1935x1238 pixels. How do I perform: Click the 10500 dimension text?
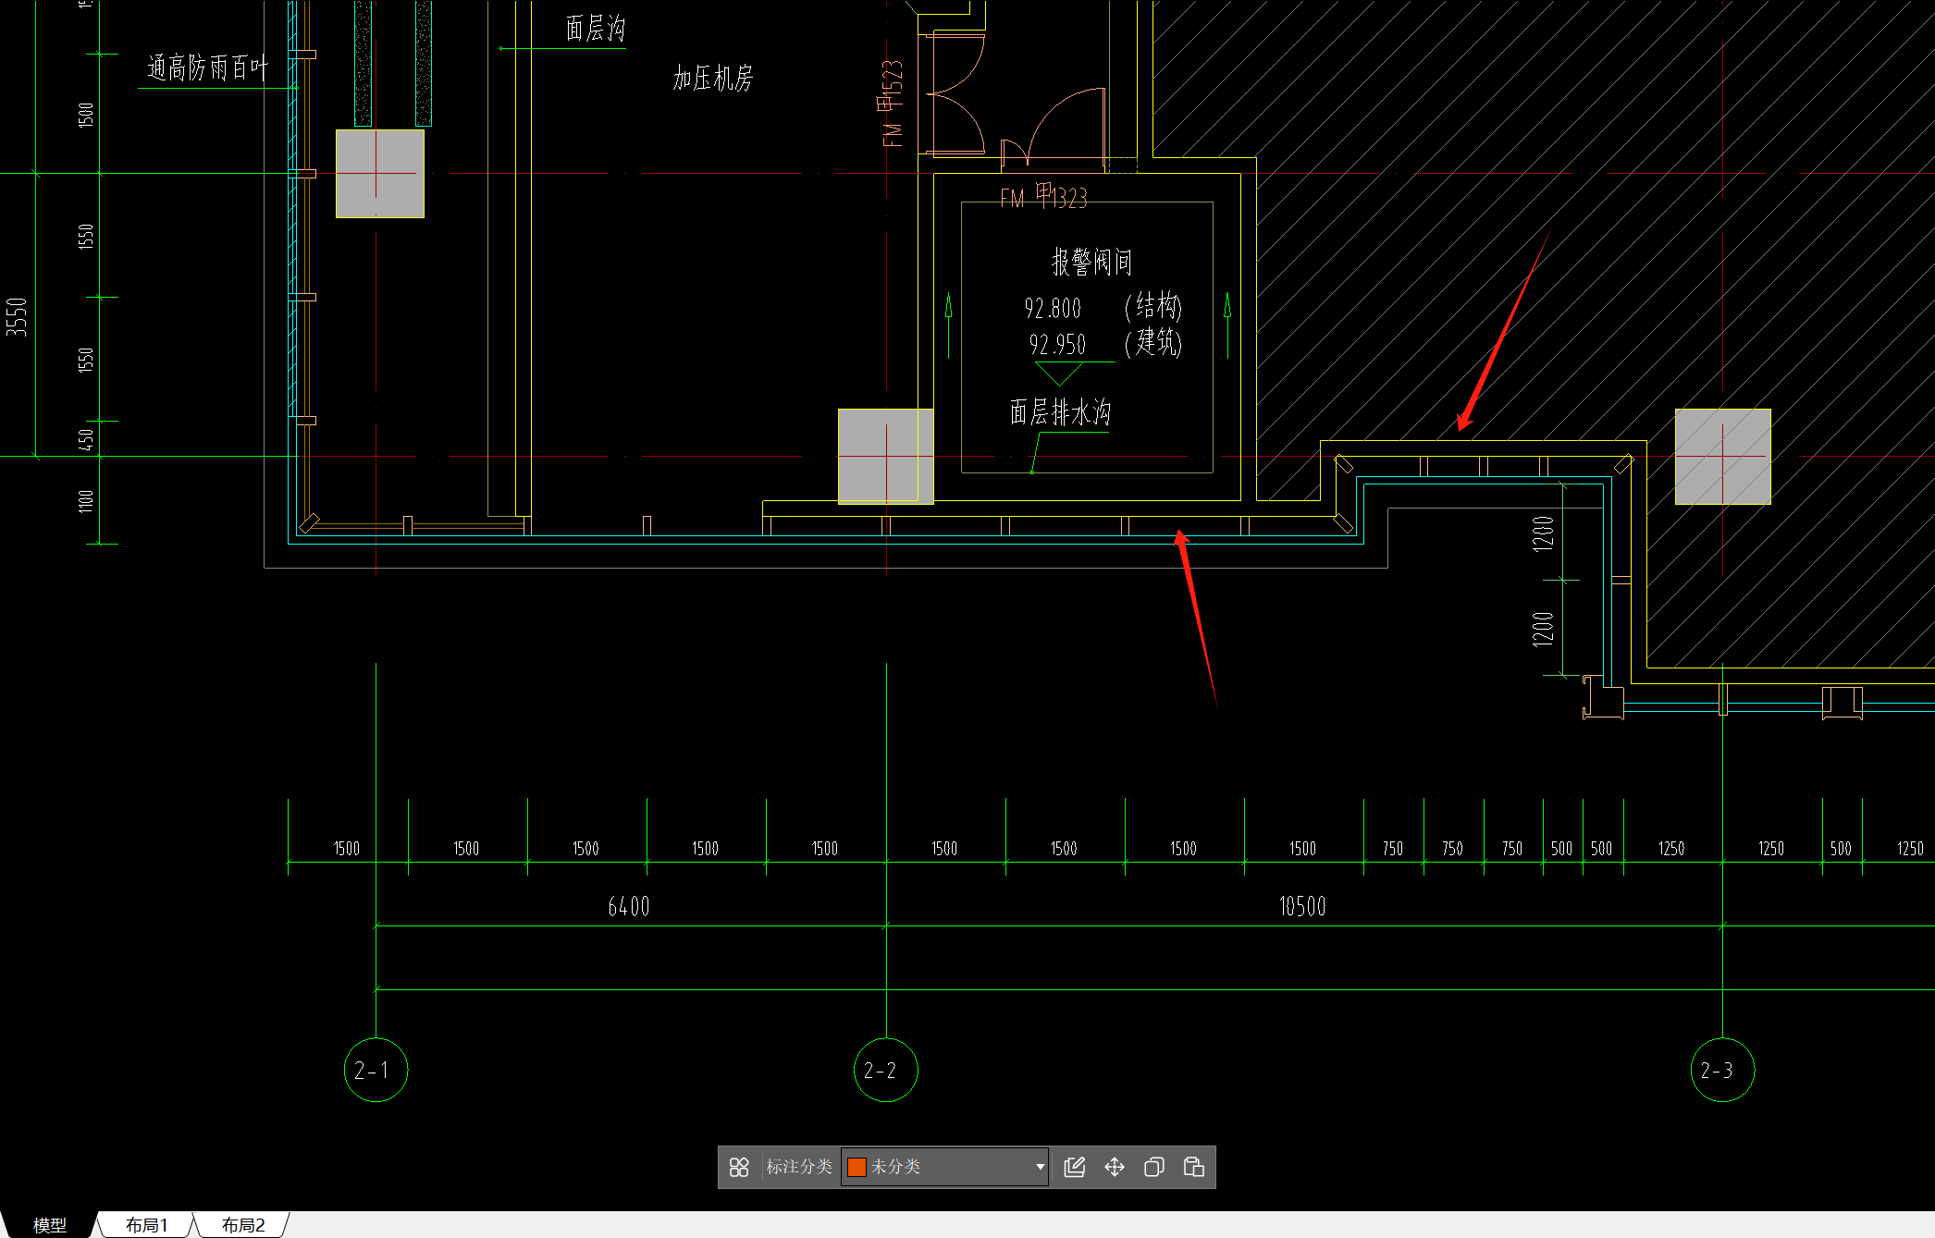coord(1302,907)
